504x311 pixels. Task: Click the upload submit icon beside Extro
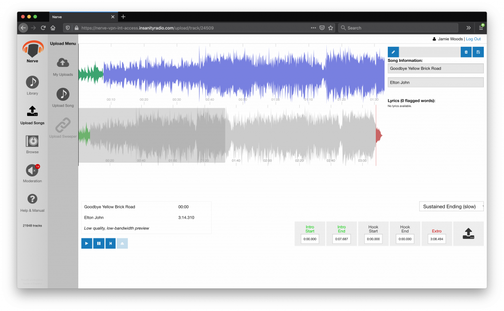[x=469, y=234]
